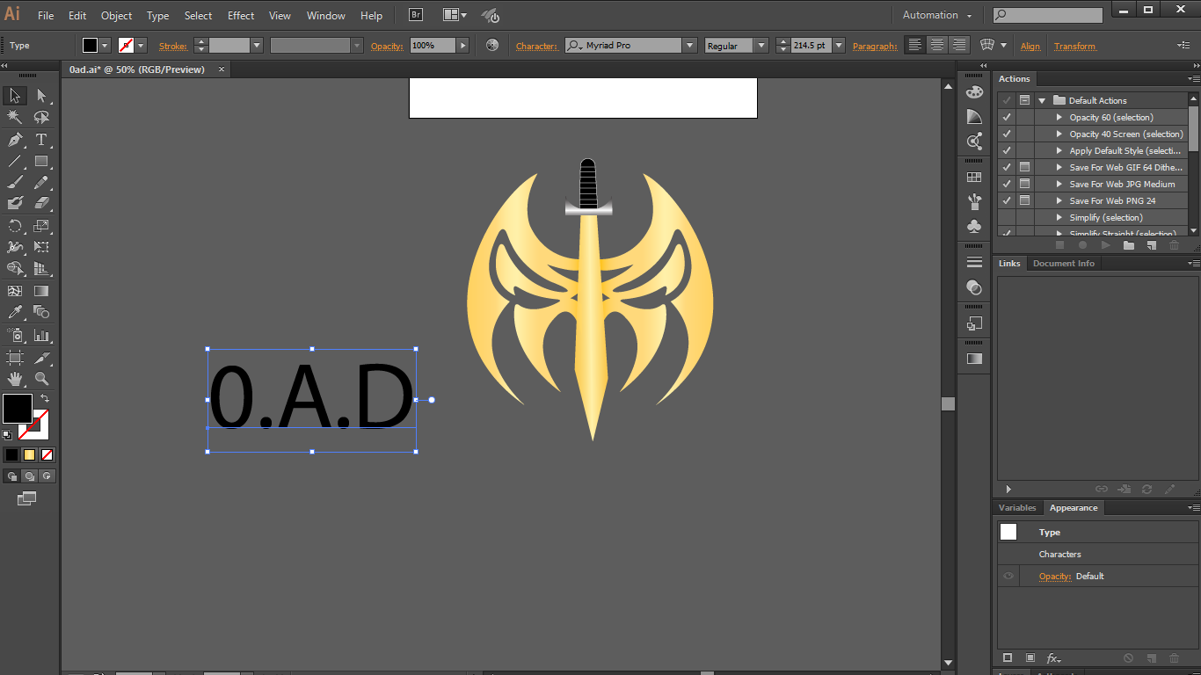Set fill to None in tools panel
1201x675 pixels.
point(47,454)
